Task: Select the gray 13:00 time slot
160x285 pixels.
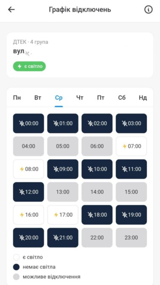Action: (63, 192)
